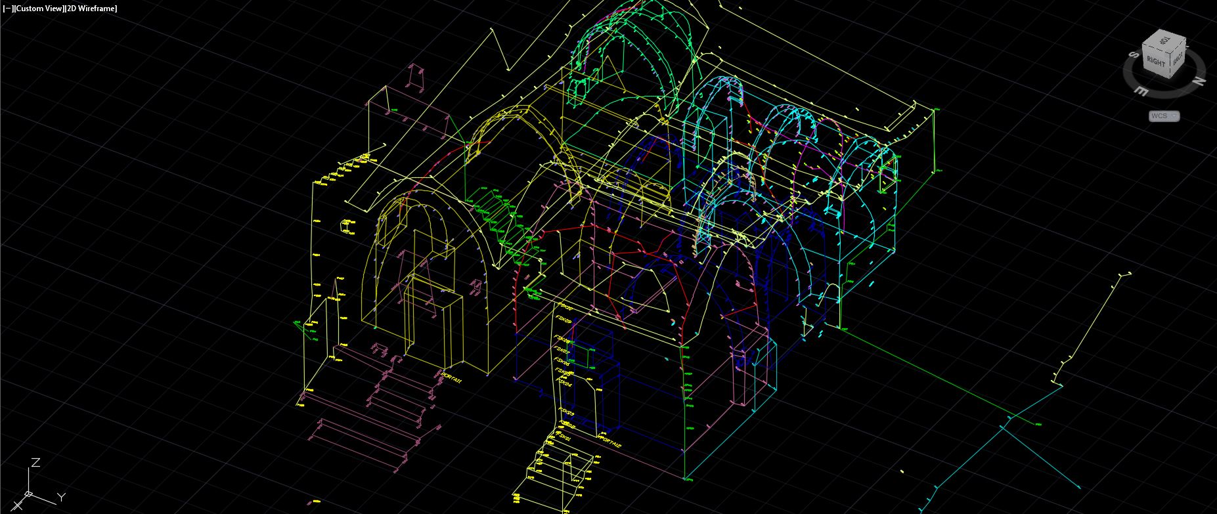Click the E compass letter on ViewCube ring

tap(1141, 91)
